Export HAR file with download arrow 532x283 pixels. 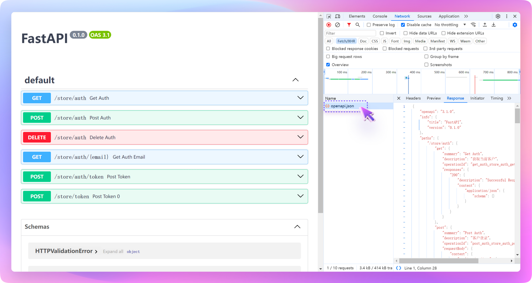(x=494, y=25)
